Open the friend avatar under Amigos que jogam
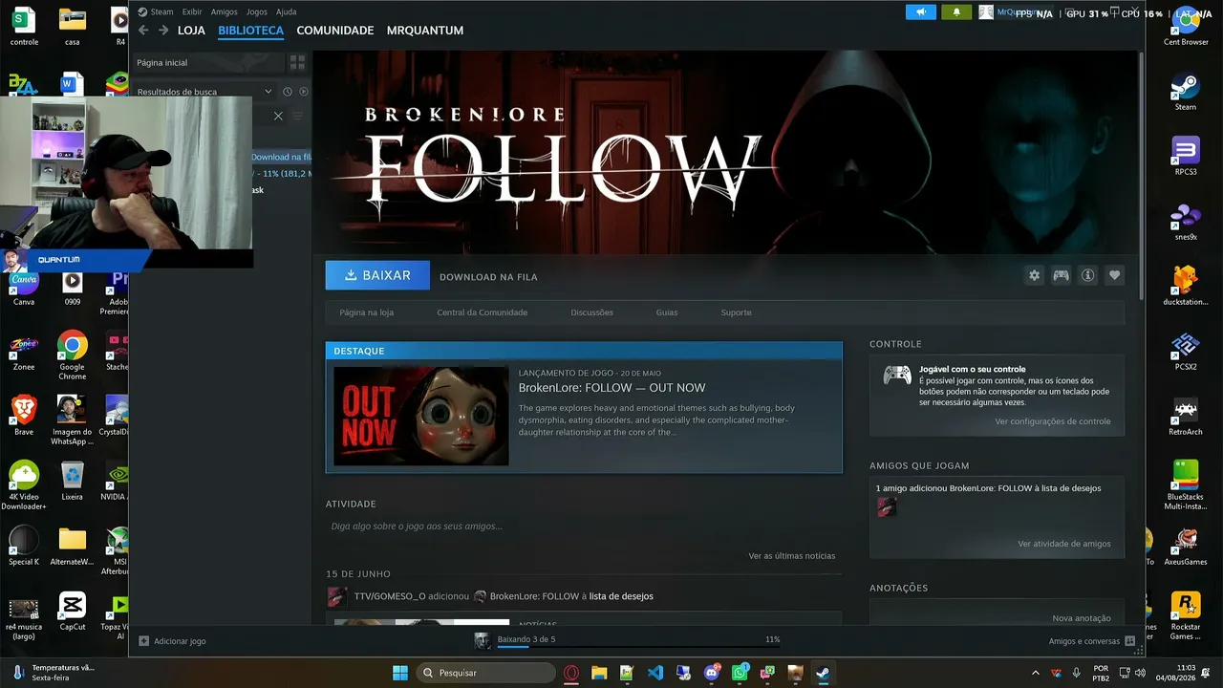1223x688 pixels. point(887,507)
